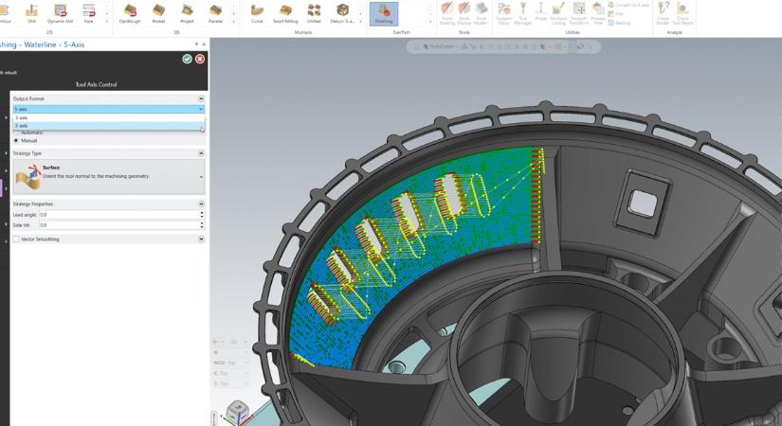Select the Deburr 5-axis toolpath
782x426 pixels.
coord(342,13)
